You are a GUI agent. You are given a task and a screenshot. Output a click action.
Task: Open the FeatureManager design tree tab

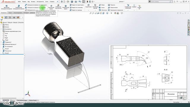tap(2, 18)
